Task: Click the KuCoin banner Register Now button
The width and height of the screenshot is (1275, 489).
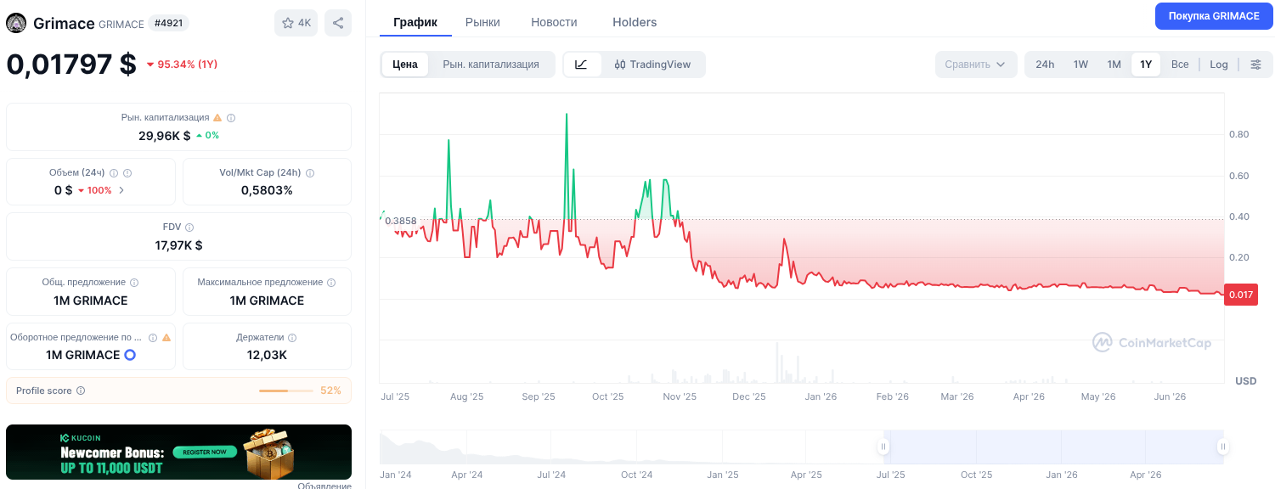Action: tap(205, 452)
